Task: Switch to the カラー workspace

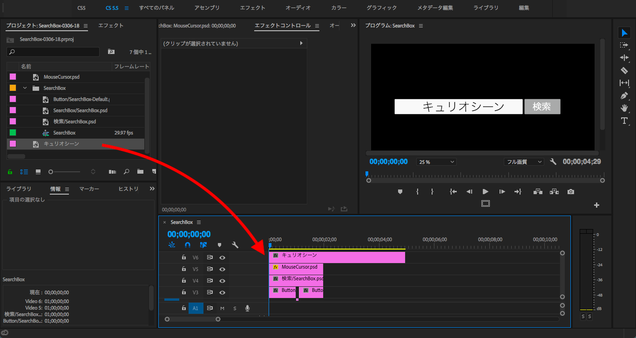Action: click(338, 8)
